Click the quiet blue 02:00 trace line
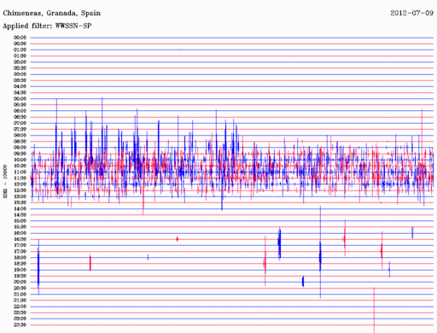437x333 pixels. click(x=232, y=62)
